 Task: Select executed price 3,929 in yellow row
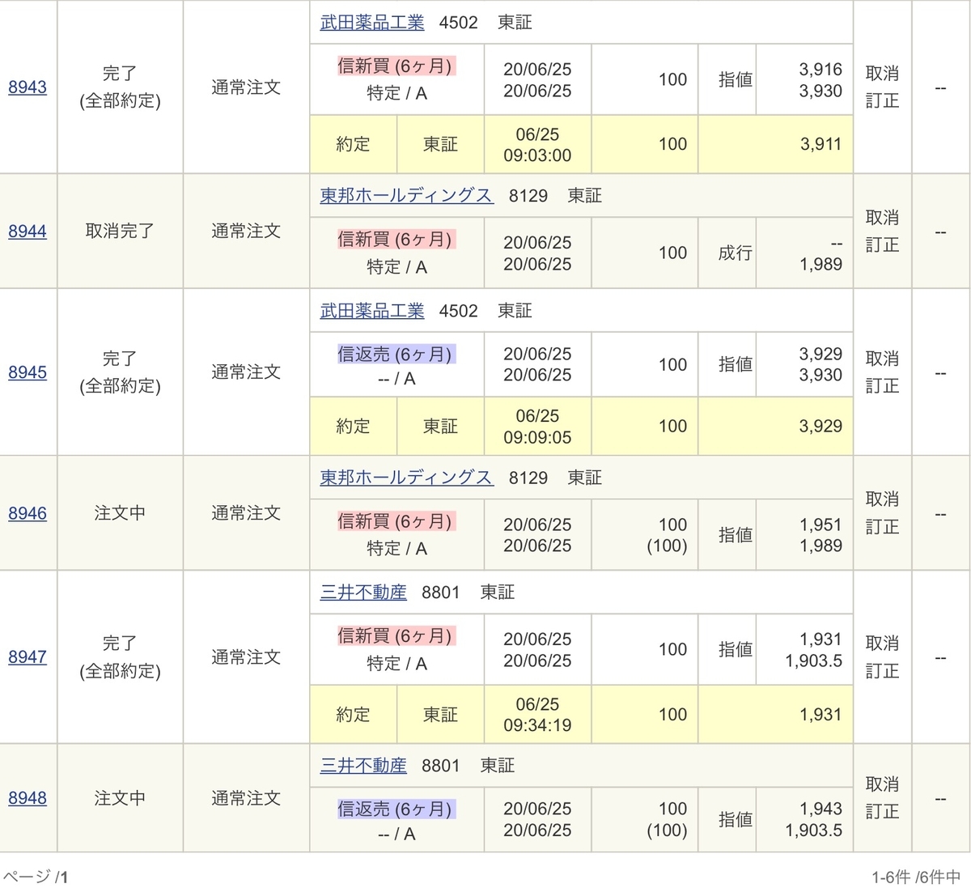(820, 427)
